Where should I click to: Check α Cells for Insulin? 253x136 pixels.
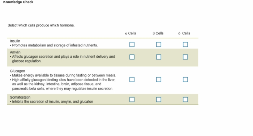tap(132, 45)
